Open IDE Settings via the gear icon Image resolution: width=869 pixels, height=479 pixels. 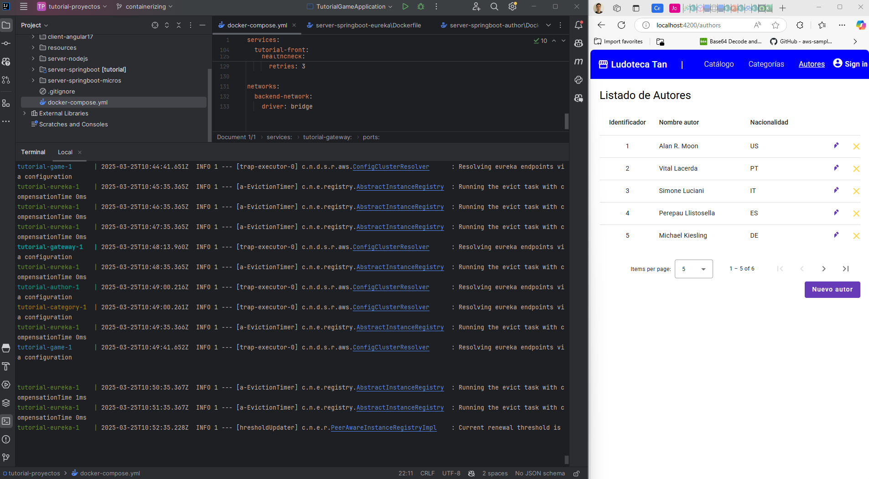(512, 6)
